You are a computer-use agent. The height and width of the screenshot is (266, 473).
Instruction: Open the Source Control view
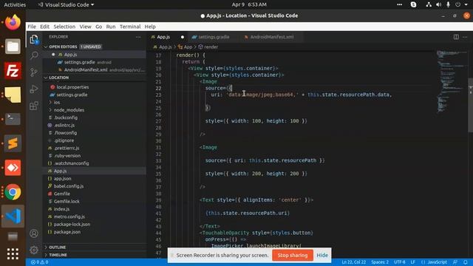(34, 72)
